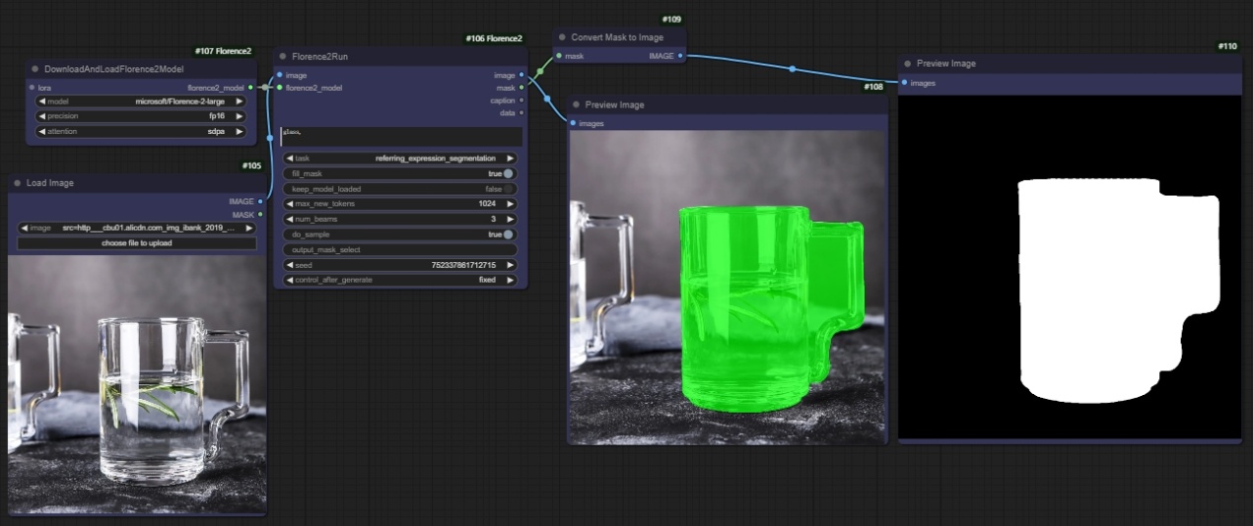Open the control_after_generate dropdown set to fixed
This screenshot has width=1253, height=526.
click(399, 280)
